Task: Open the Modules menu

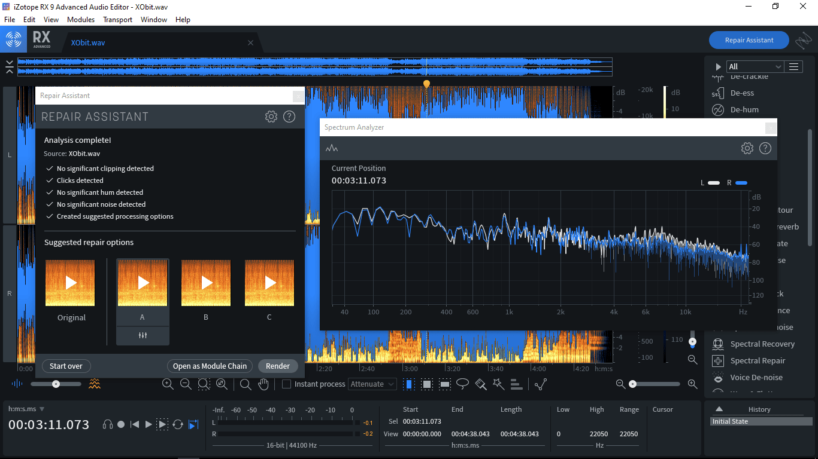Action: point(81,20)
